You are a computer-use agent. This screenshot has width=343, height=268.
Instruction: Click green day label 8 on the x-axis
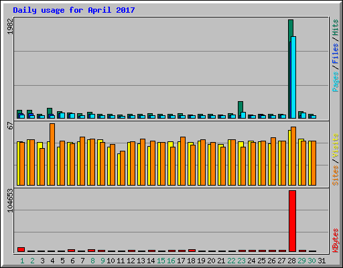(x=92, y=261)
